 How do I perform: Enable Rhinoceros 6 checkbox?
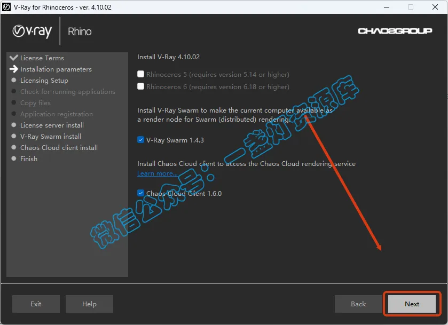point(140,86)
